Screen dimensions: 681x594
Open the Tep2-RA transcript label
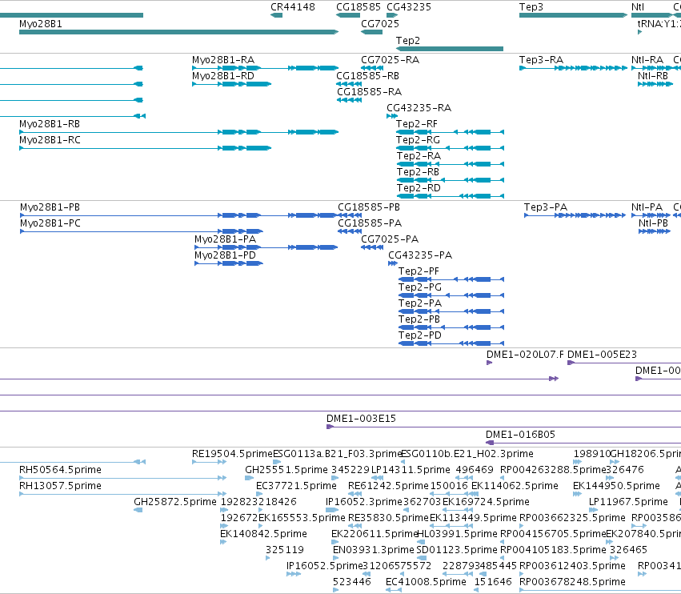[x=419, y=155]
